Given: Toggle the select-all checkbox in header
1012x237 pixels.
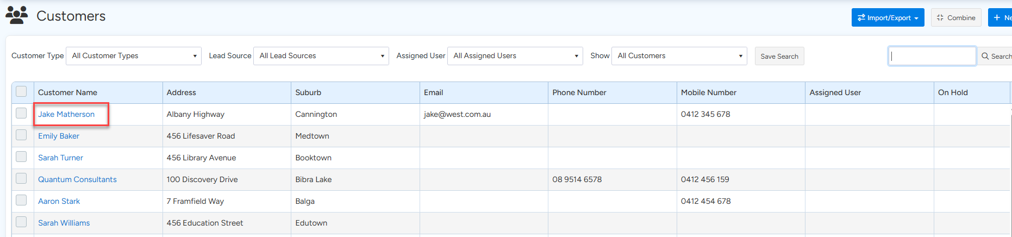Looking at the screenshot, I should 21,92.
